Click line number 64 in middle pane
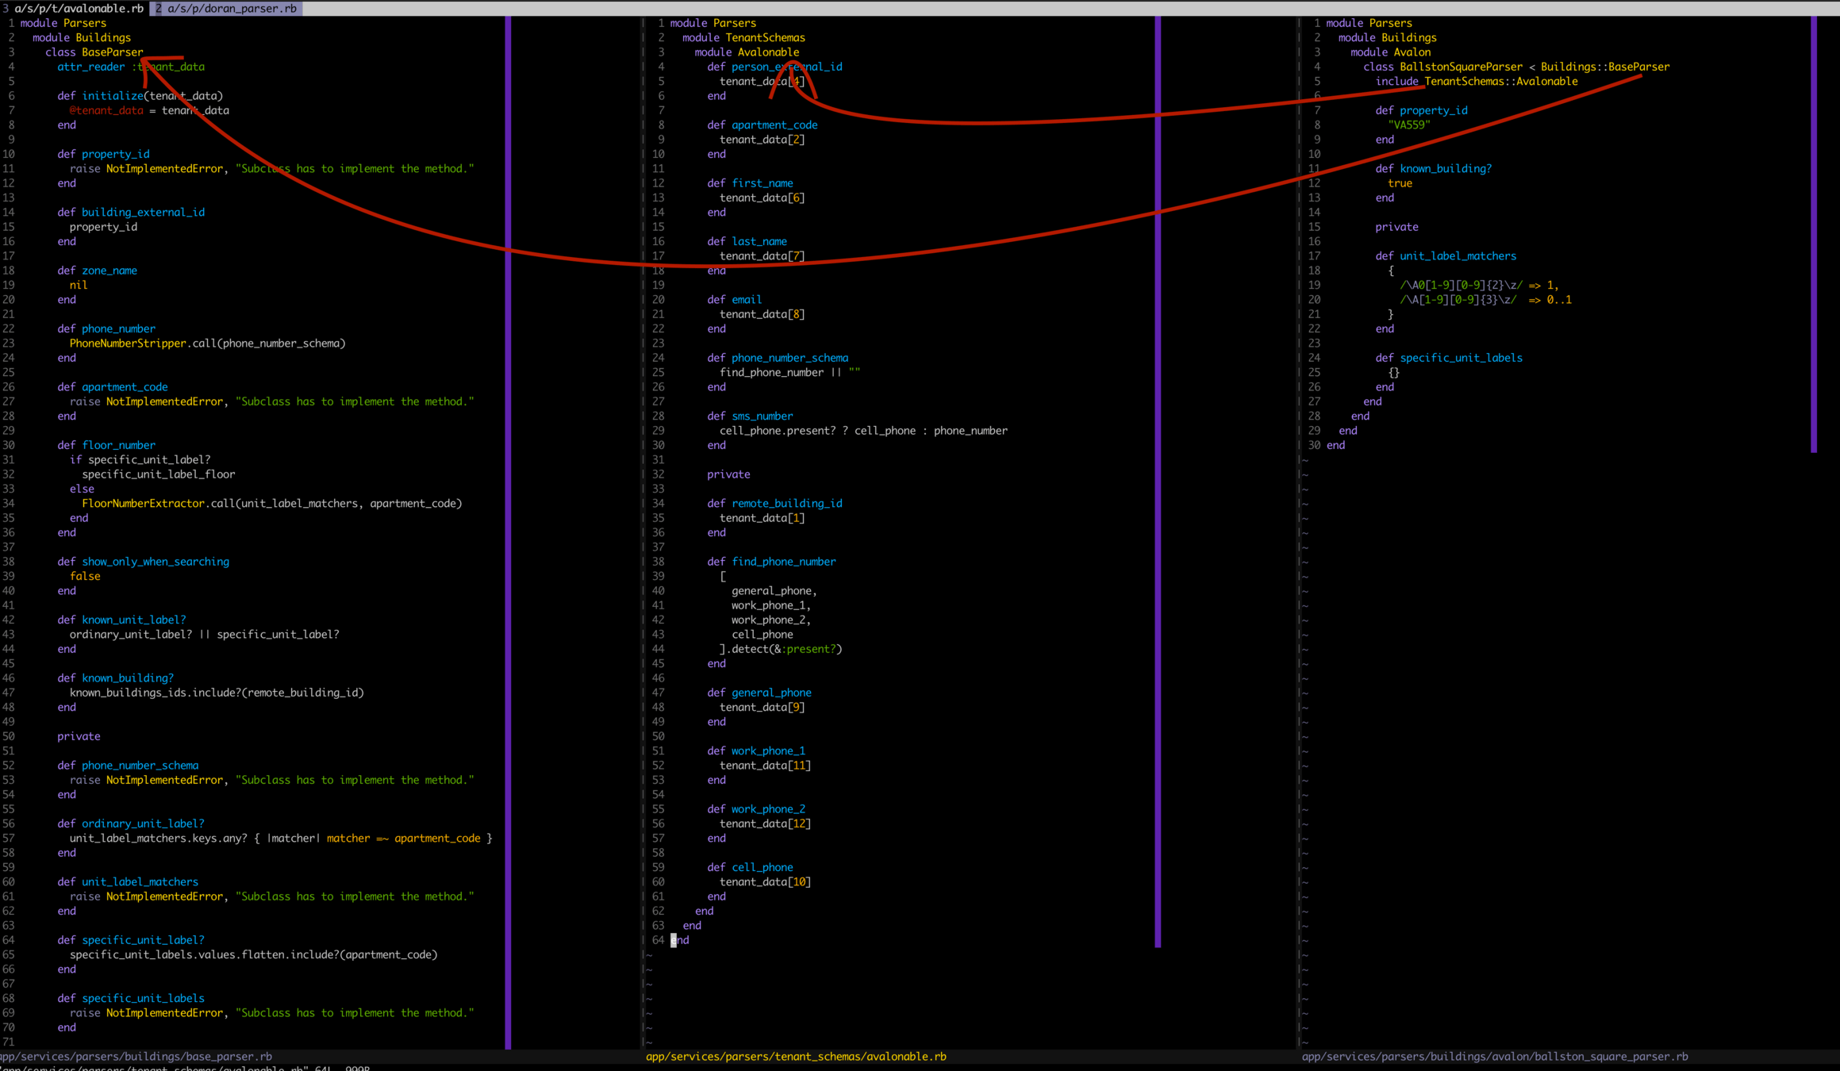This screenshot has width=1840, height=1071. [x=658, y=940]
